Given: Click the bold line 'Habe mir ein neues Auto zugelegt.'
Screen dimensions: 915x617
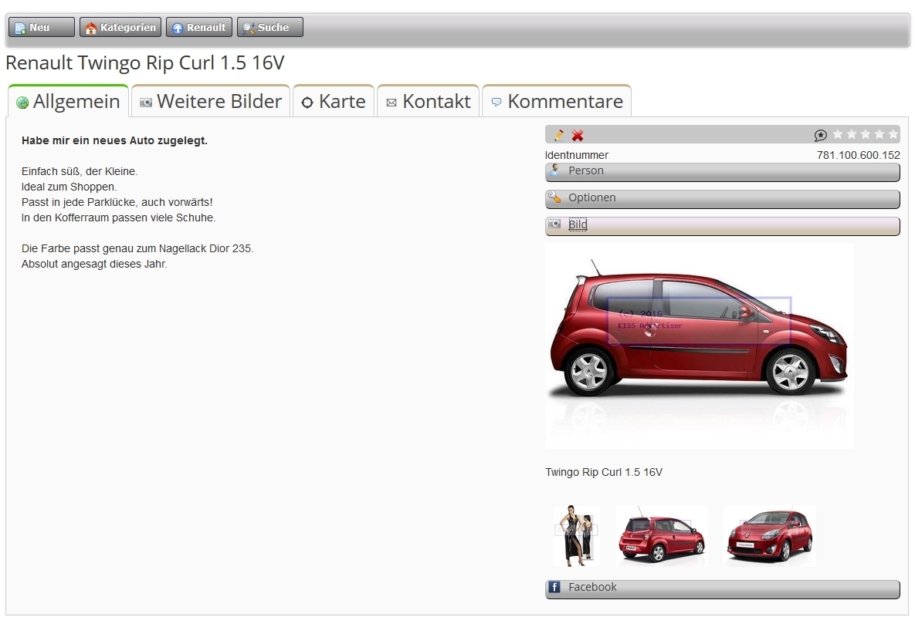Looking at the screenshot, I should click(x=114, y=140).
